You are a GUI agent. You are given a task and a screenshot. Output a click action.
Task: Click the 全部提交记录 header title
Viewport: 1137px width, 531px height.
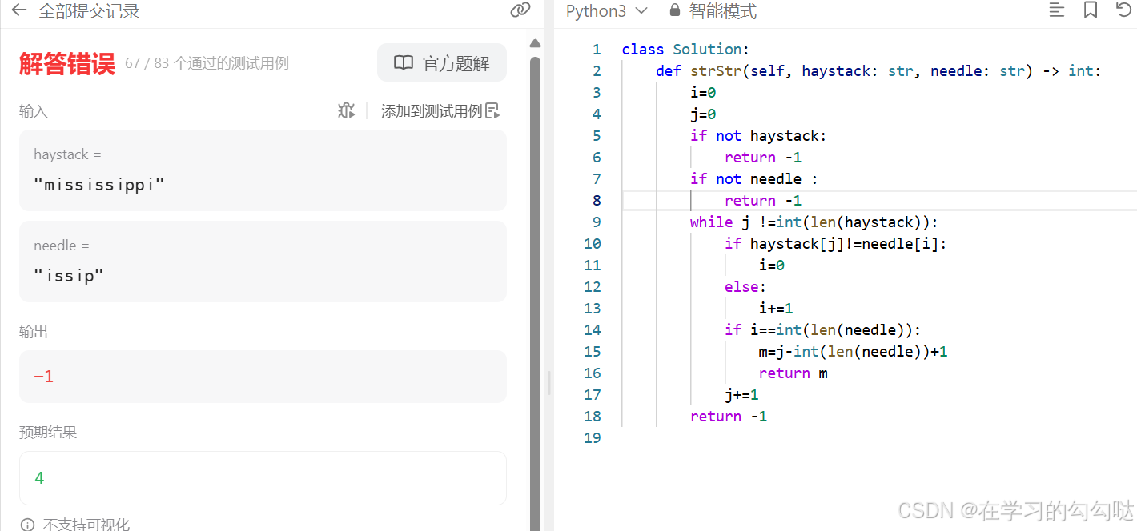89,11
